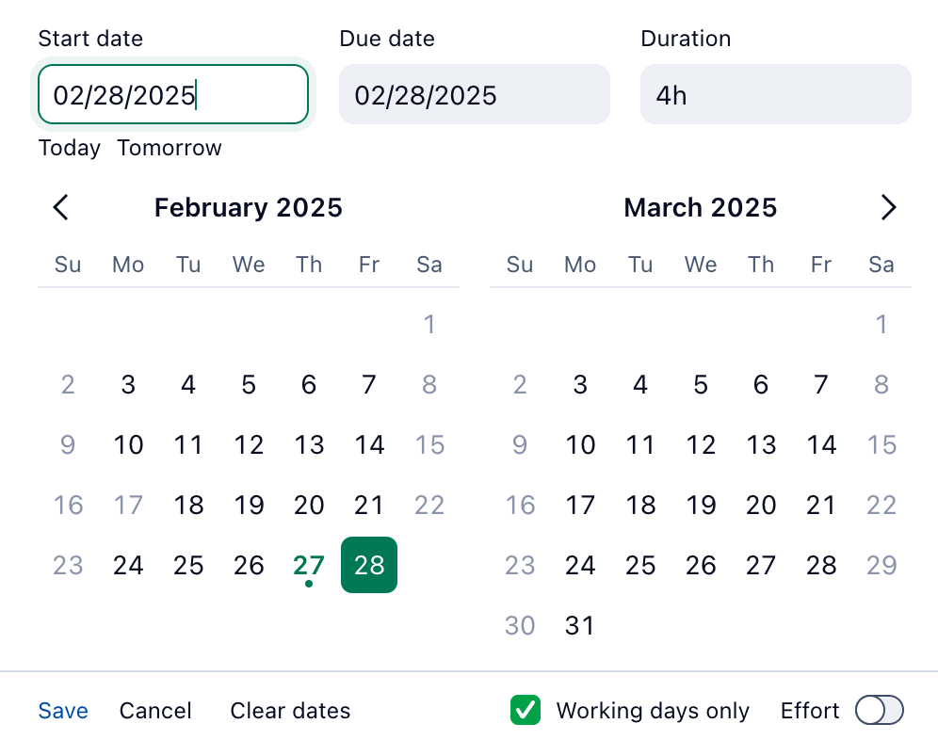Select the Today shortcut
The height and width of the screenshot is (740, 938).
(69, 148)
